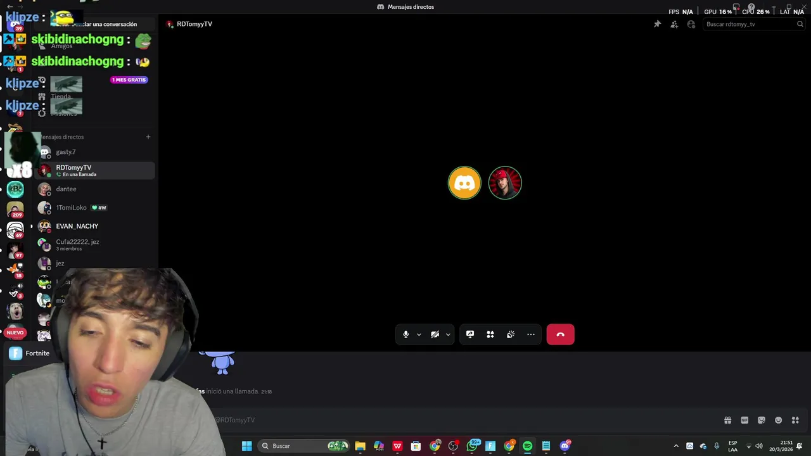Select the RDTomyyTV conversation in DM list
Viewport: 811px width, 456px height.
(x=95, y=170)
